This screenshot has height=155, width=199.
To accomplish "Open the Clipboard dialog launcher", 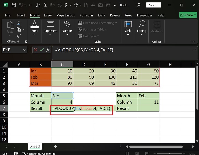I will click(26, 42).
